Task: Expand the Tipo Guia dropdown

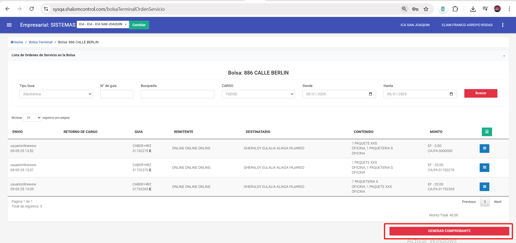Action: tap(56, 94)
